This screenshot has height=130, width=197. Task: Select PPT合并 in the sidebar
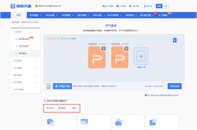pyautogui.click(x=23, y=53)
